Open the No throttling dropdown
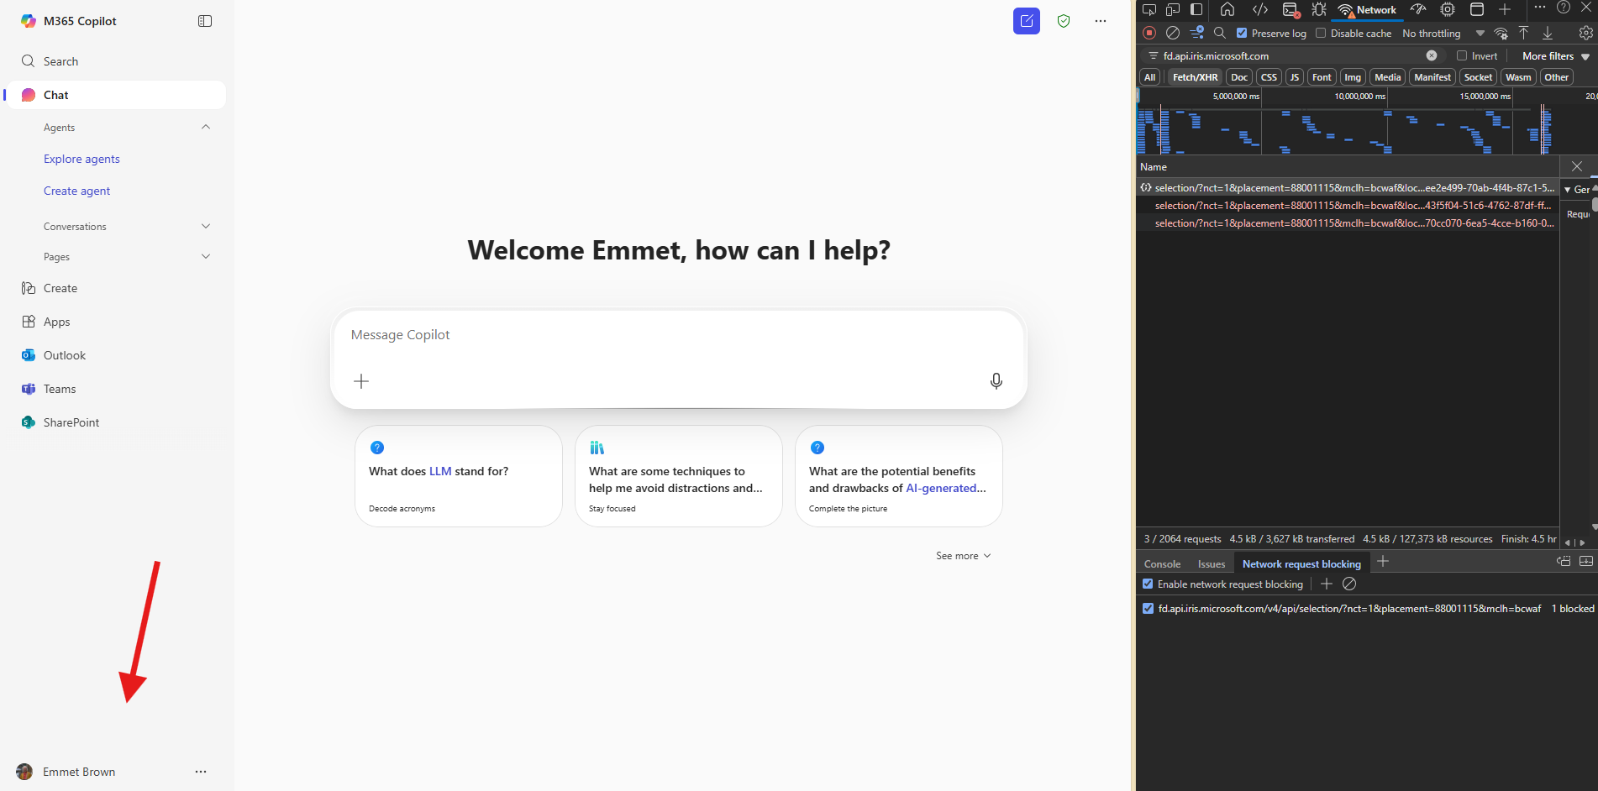This screenshot has width=1598, height=791. point(1443,34)
